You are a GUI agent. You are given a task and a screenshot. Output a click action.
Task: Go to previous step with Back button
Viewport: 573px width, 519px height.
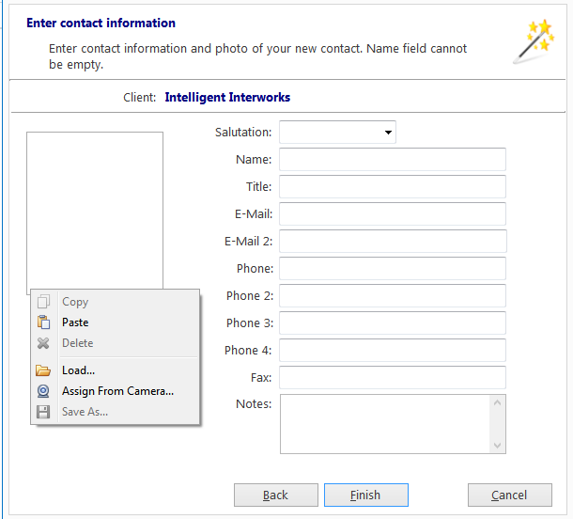pyautogui.click(x=276, y=495)
